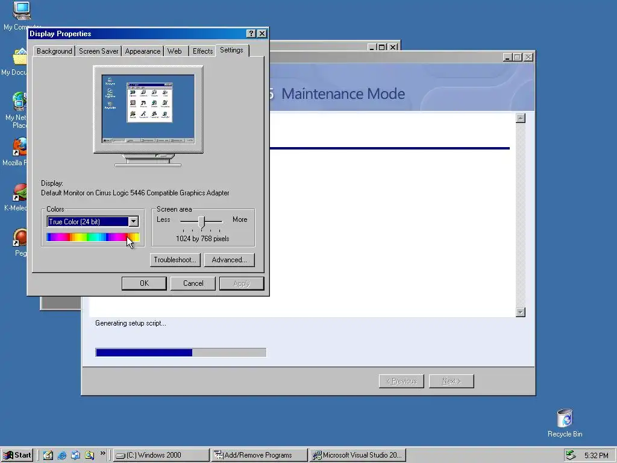This screenshot has width=617, height=463.
Task: Click the system tray network icon
Action: [x=571, y=455]
